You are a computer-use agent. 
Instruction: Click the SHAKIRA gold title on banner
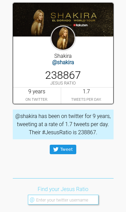pos(74,16)
